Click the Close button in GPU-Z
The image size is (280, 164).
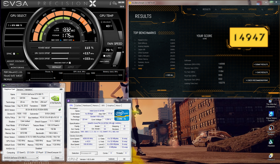tap(57, 158)
